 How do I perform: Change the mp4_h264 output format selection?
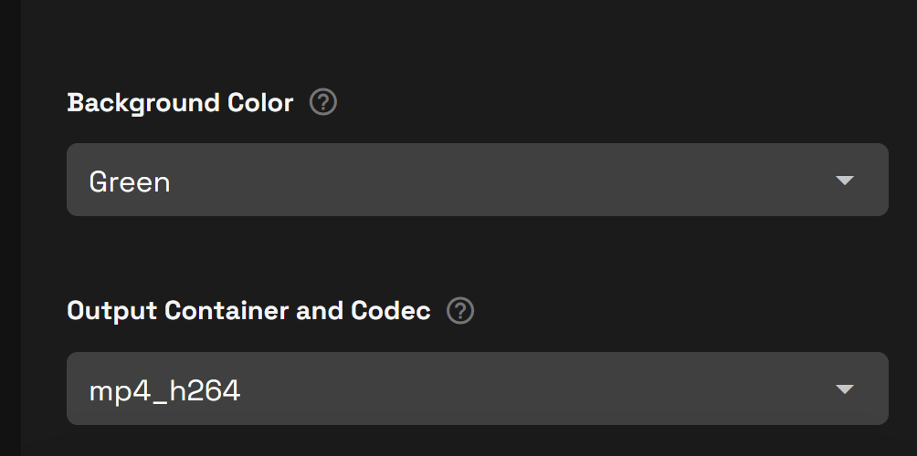[477, 389]
